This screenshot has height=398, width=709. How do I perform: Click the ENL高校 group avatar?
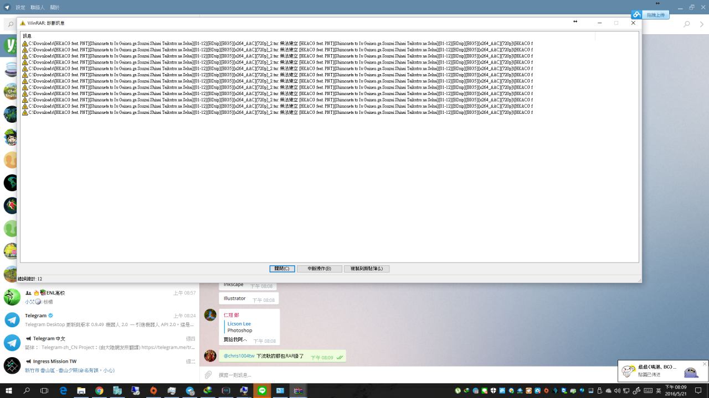coord(12,297)
